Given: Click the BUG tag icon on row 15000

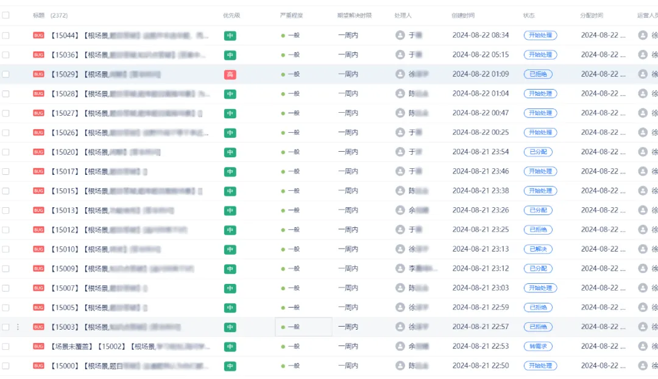Looking at the screenshot, I should (38, 366).
